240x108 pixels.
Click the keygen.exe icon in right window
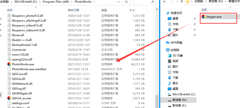(x=204, y=17)
